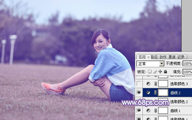Click the 不透明度 opacity value field
This screenshot has height=120, width=192.
(187, 64)
